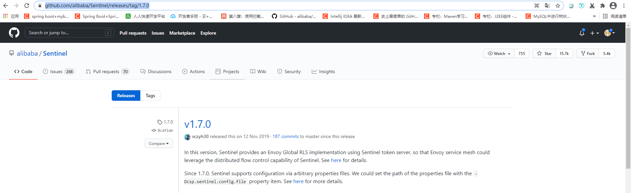Viewport: 631px width, 193px height.
Task: Select the Releases button
Action: pos(126,96)
